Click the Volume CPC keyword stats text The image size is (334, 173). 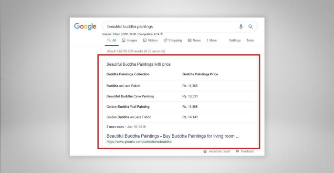pos(131,34)
